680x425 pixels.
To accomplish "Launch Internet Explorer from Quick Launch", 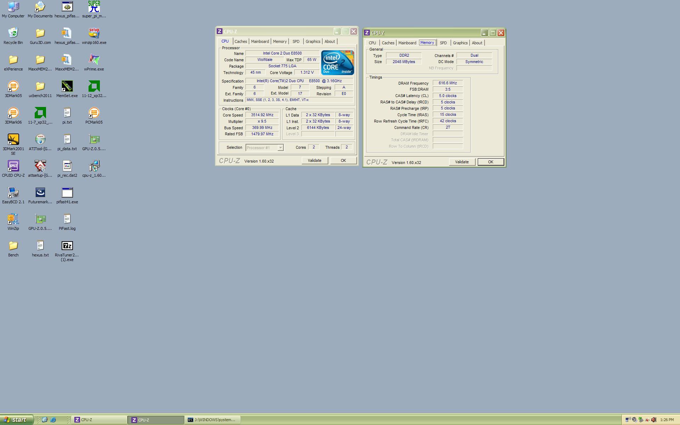I will [x=53, y=420].
